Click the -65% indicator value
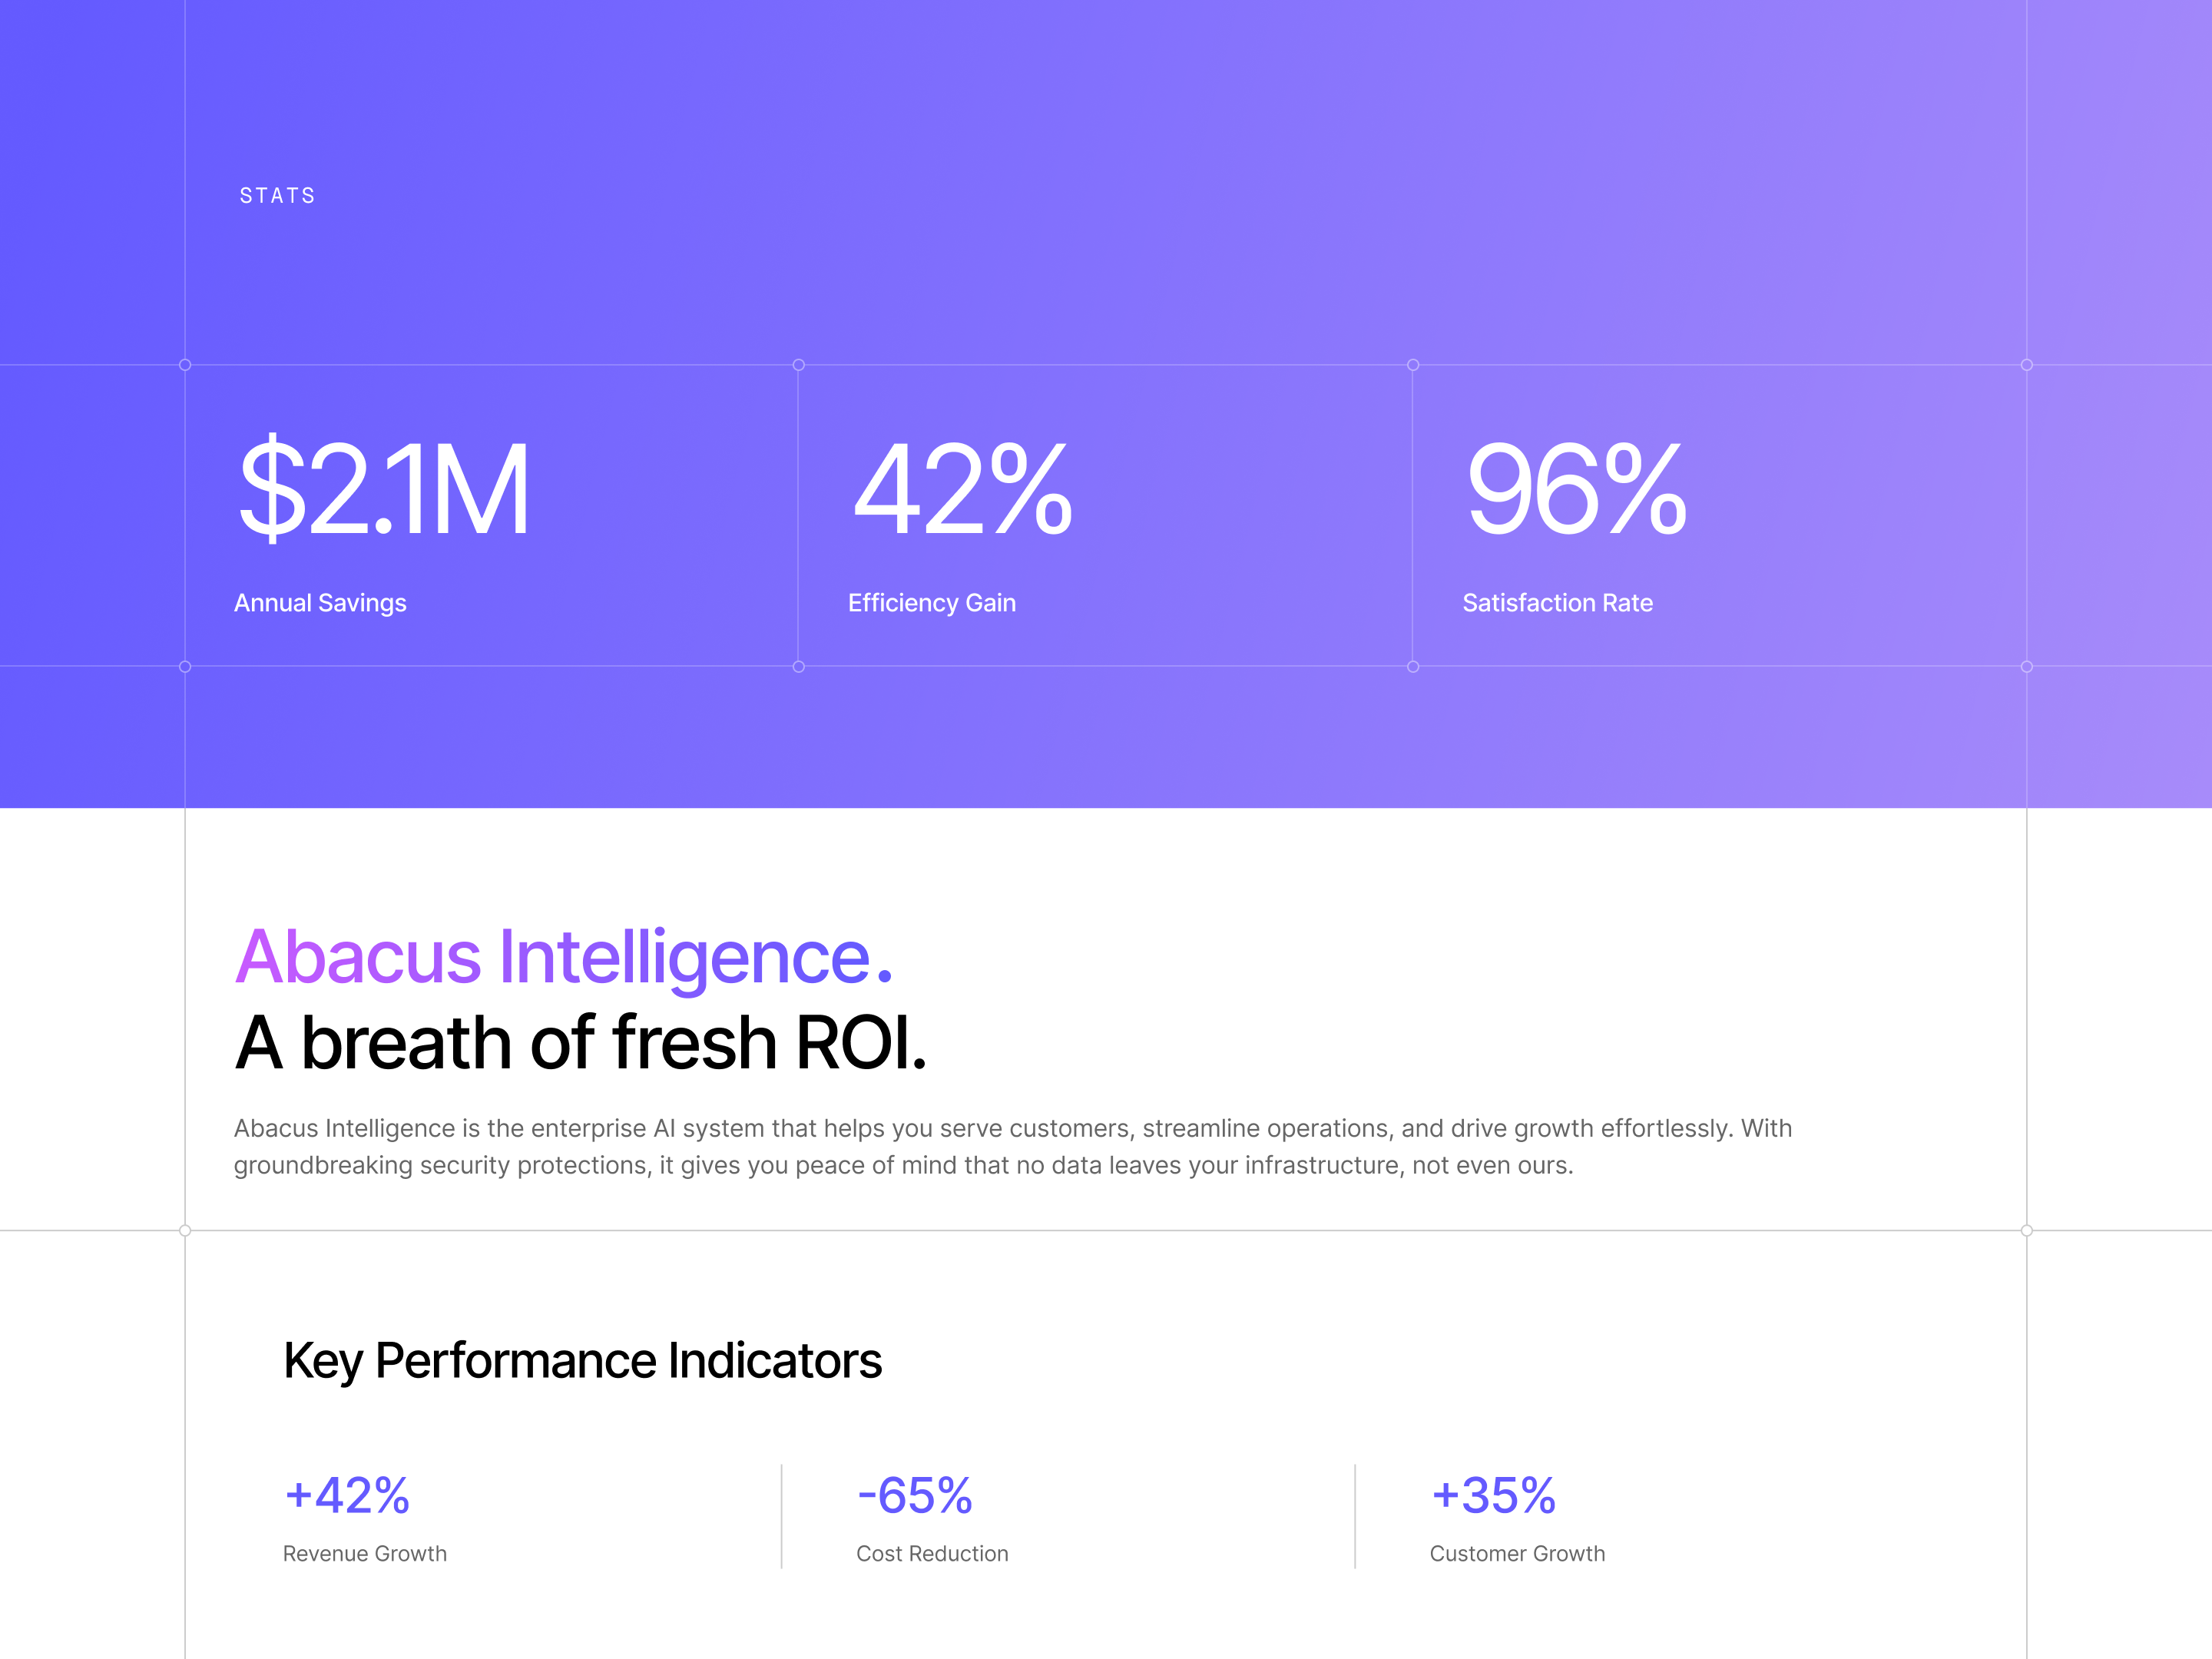2212x1659 pixels. pos(914,1496)
